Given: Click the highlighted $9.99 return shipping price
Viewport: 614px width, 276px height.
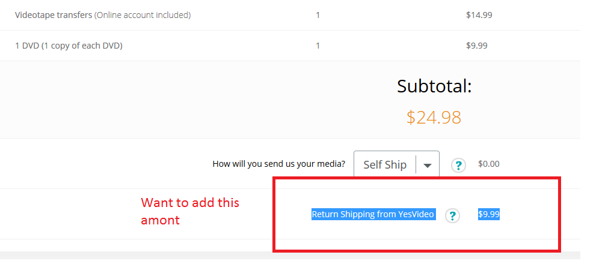Looking at the screenshot, I should [x=488, y=214].
